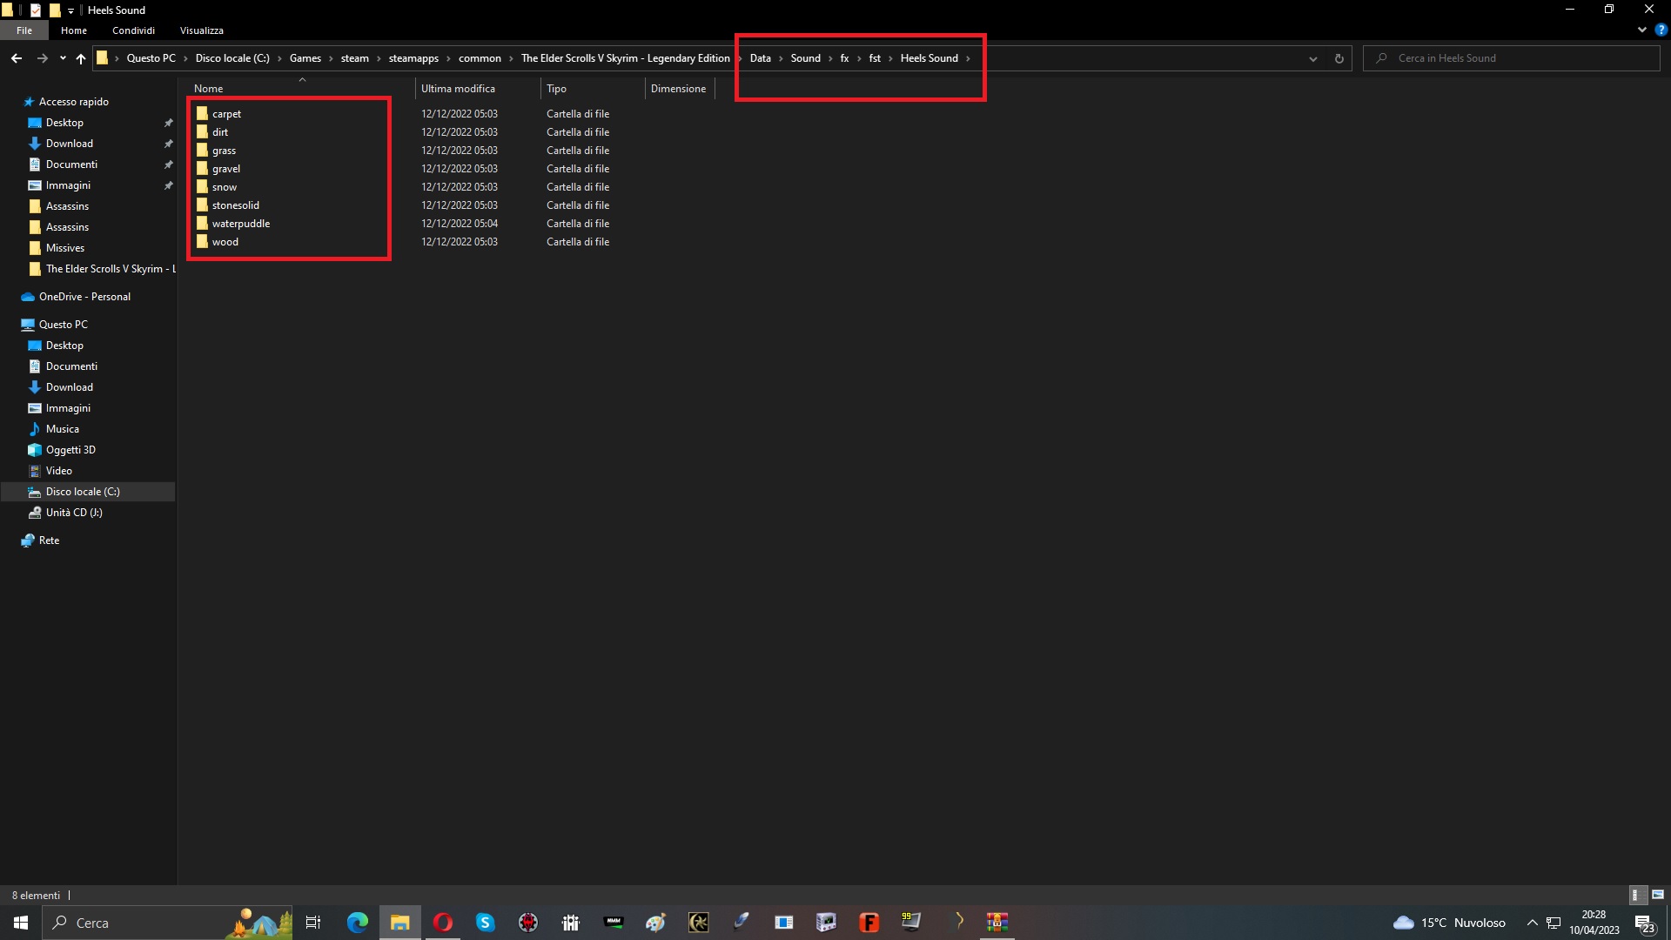1671x940 pixels.
Task: Open the paint palette app on the taskbar
Action: pyautogui.click(x=655, y=923)
